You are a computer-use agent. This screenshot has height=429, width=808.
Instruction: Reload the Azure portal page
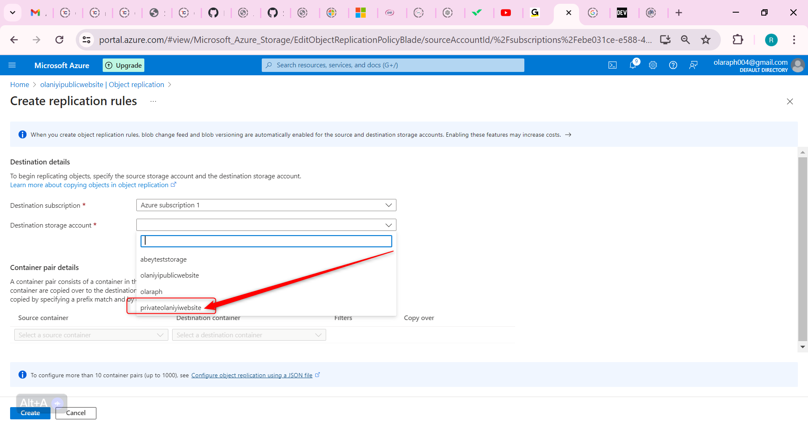coord(59,40)
